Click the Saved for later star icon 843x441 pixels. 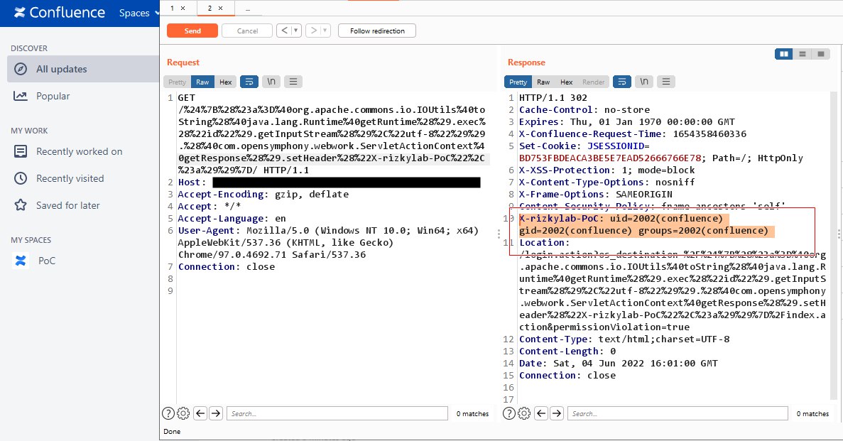click(x=21, y=205)
